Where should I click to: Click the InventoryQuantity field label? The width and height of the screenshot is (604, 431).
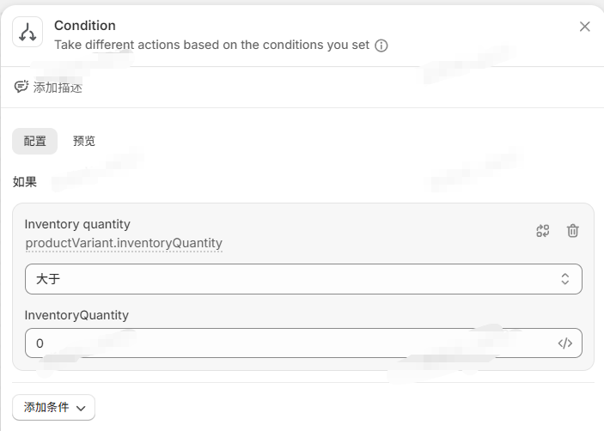tap(76, 315)
